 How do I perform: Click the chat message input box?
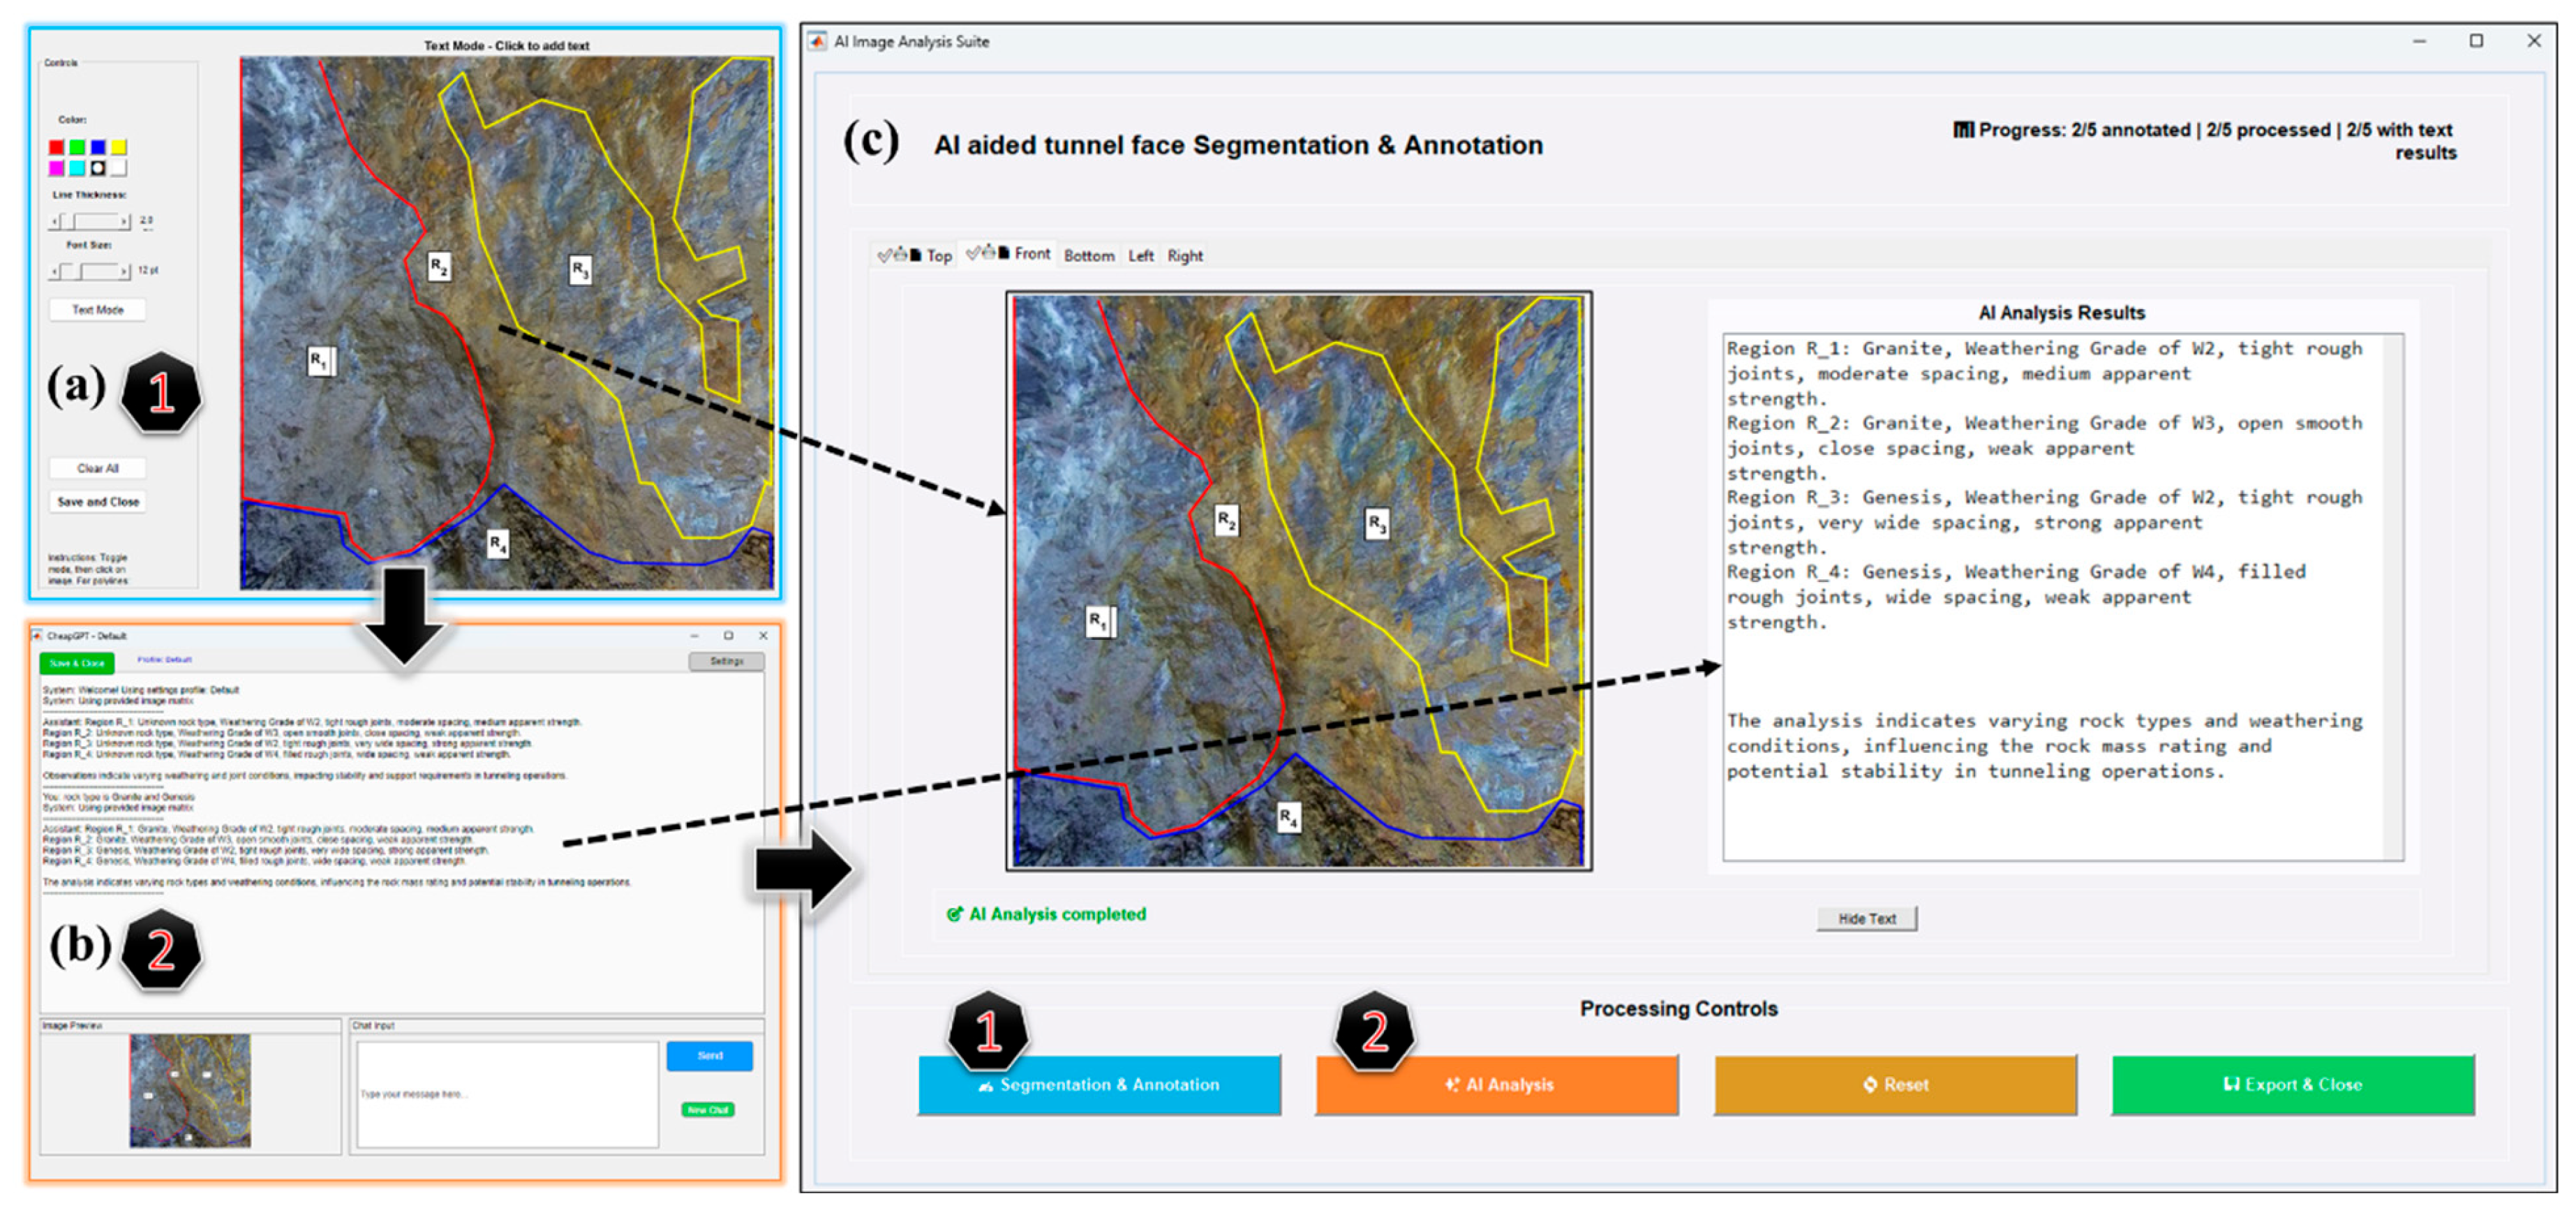507,1094
